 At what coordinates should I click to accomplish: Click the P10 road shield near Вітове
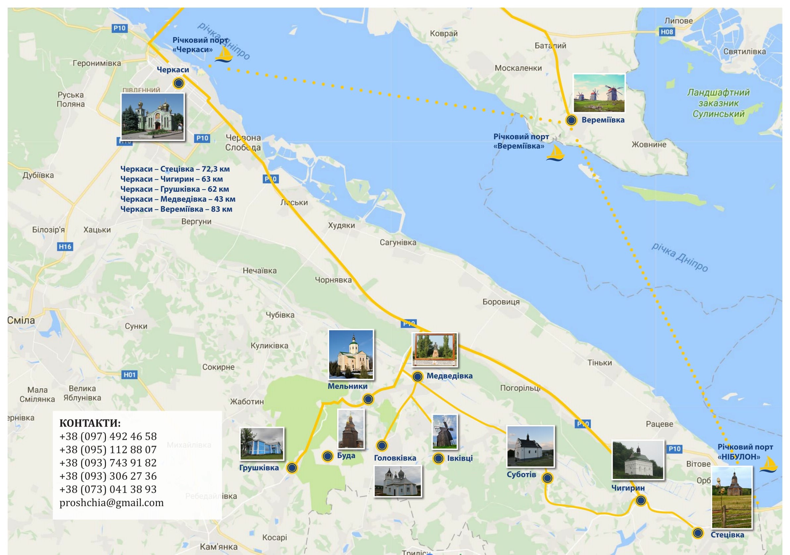pos(674,448)
